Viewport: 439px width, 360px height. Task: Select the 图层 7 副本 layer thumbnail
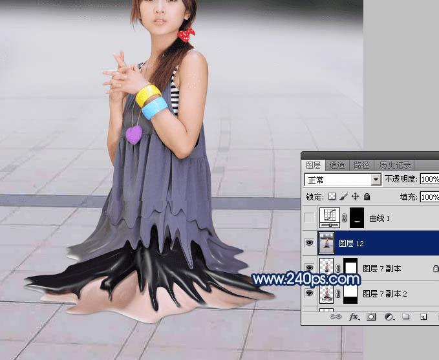(327, 268)
